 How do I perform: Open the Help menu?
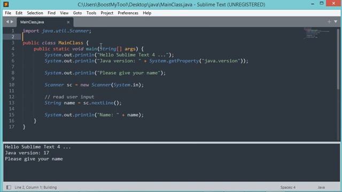point(147,13)
